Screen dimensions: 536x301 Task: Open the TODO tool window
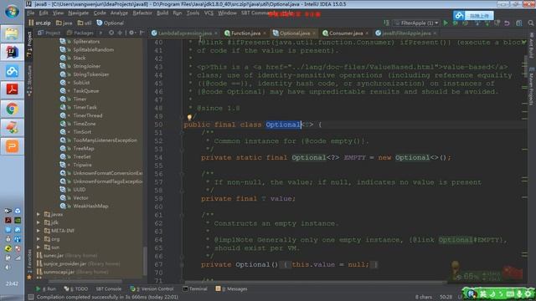click(76, 288)
